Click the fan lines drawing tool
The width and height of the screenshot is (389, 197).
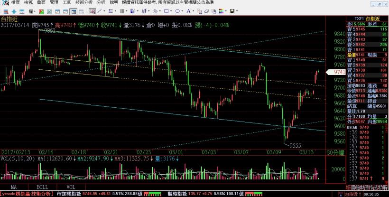[x=133, y=11]
